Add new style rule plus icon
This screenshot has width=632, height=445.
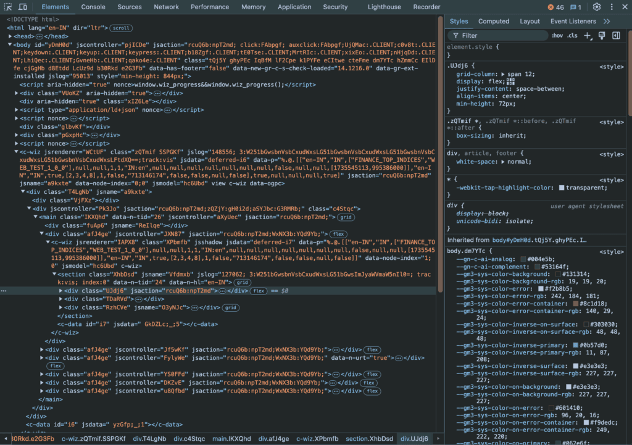(588, 35)
